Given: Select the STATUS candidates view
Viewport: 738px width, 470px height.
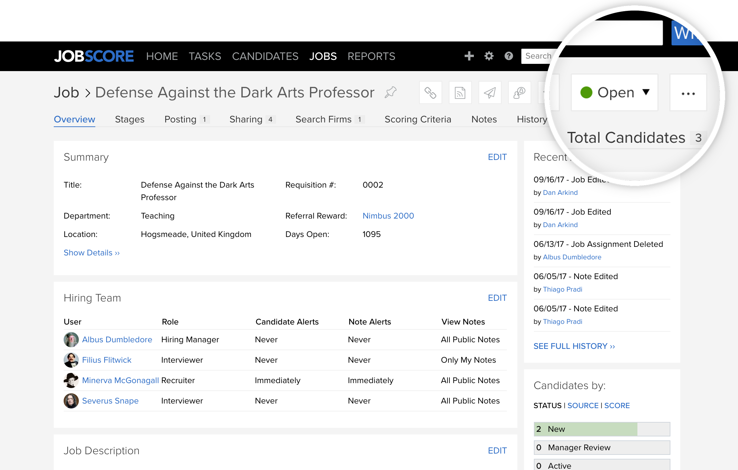Looking at the screenshot, I should pyautogui.click(x=547, y=405).
